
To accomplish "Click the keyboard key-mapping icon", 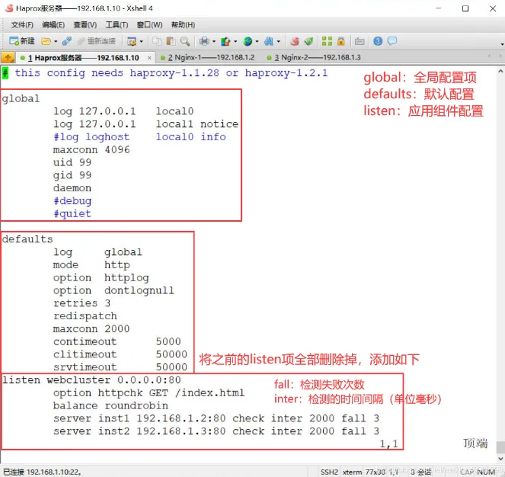I will (x=360, y=41).
